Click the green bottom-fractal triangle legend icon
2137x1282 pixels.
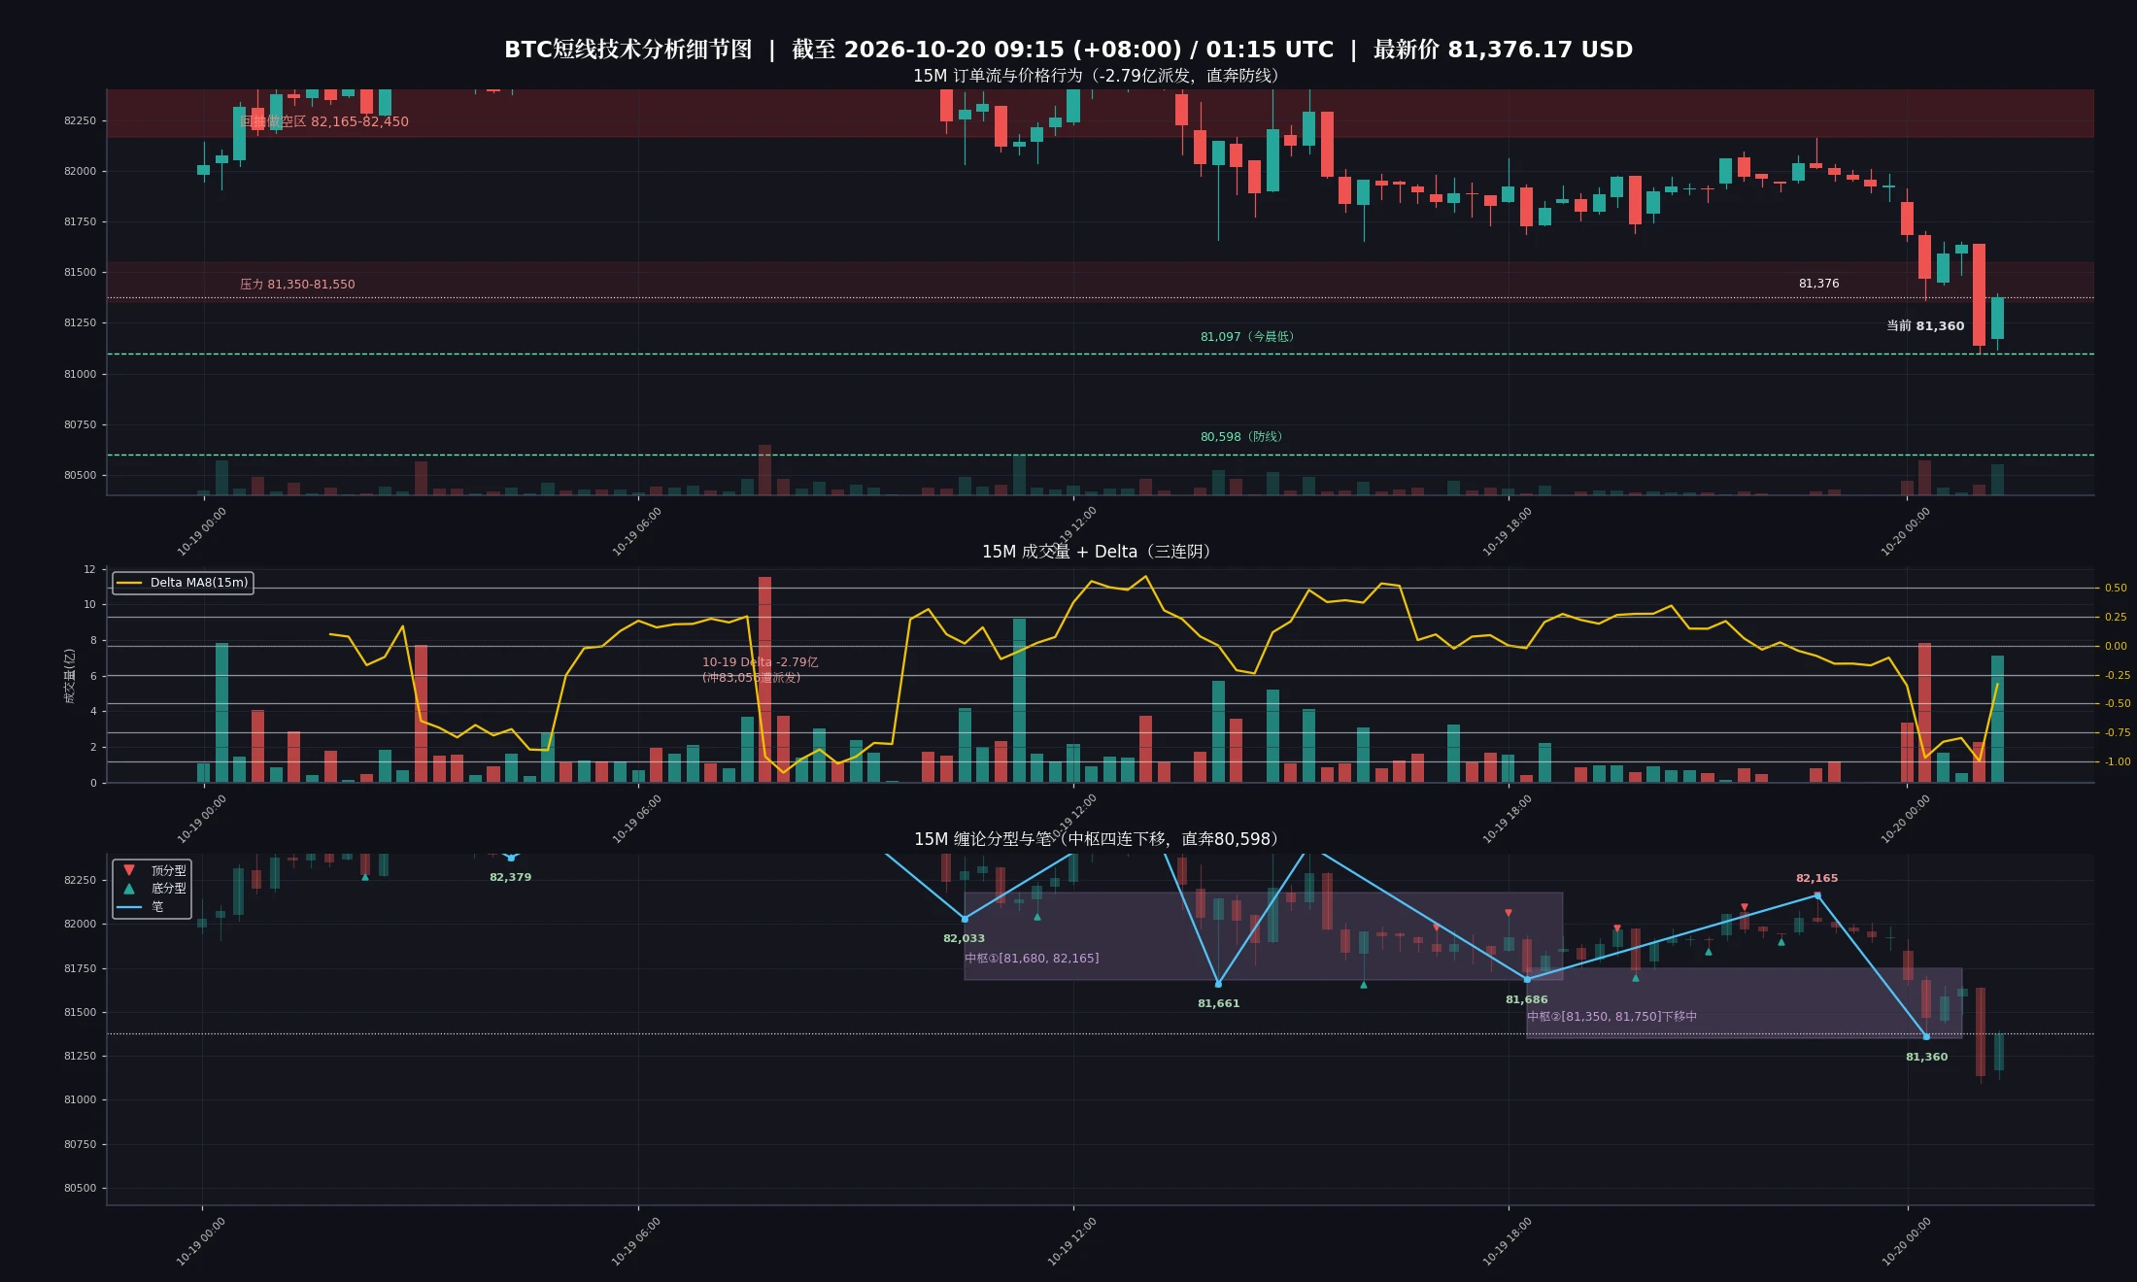point(129,888)
